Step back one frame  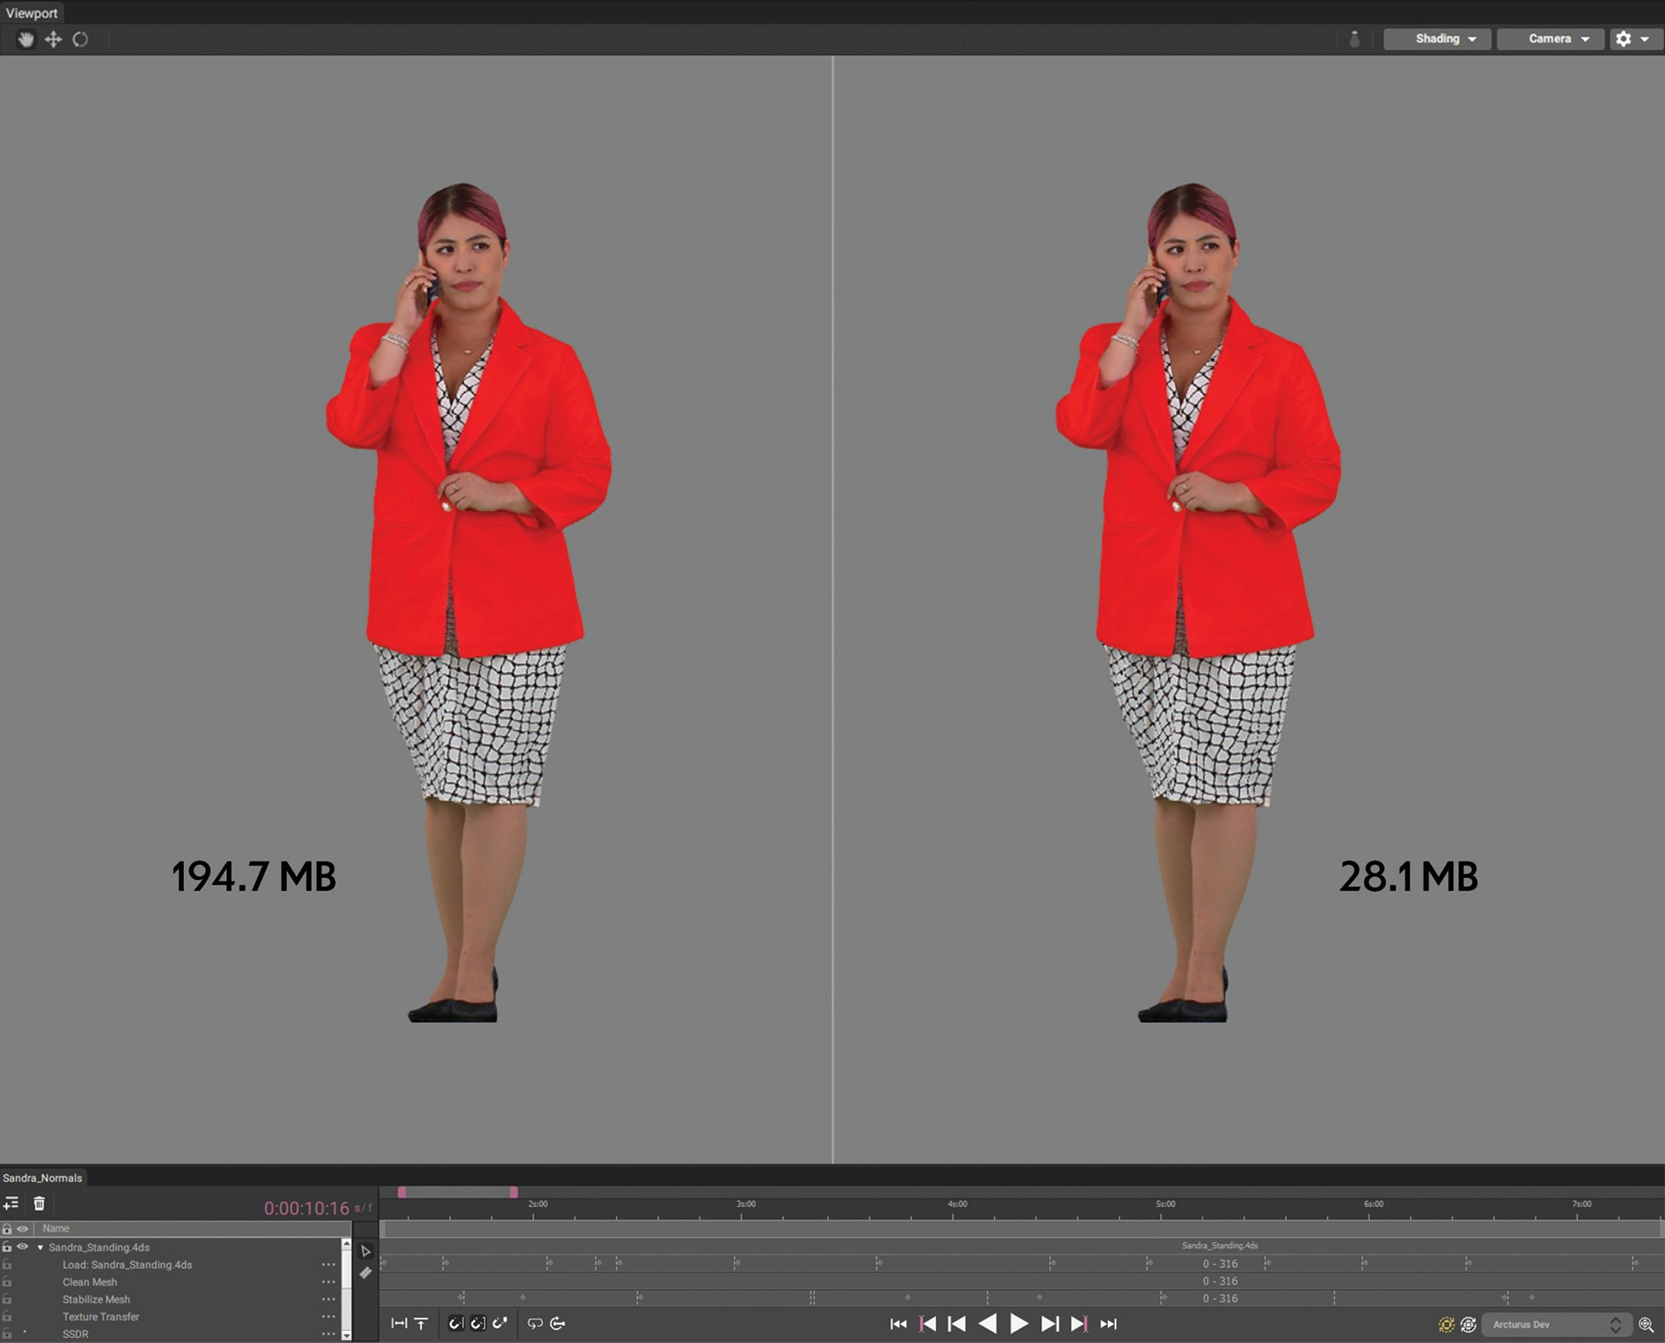957,1324
